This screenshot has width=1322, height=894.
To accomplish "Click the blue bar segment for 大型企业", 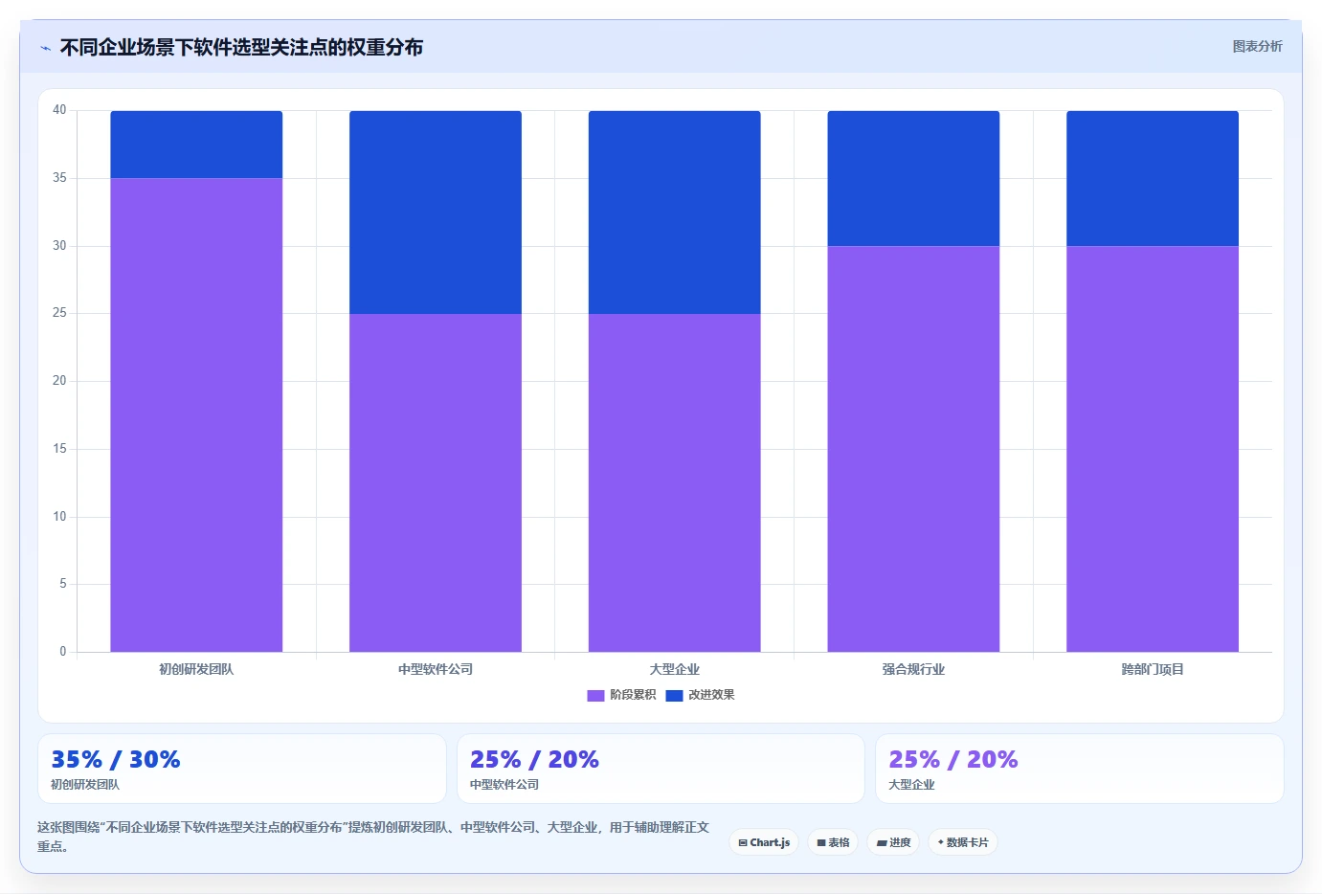I will pyautogui.click(x=675, y=212).
